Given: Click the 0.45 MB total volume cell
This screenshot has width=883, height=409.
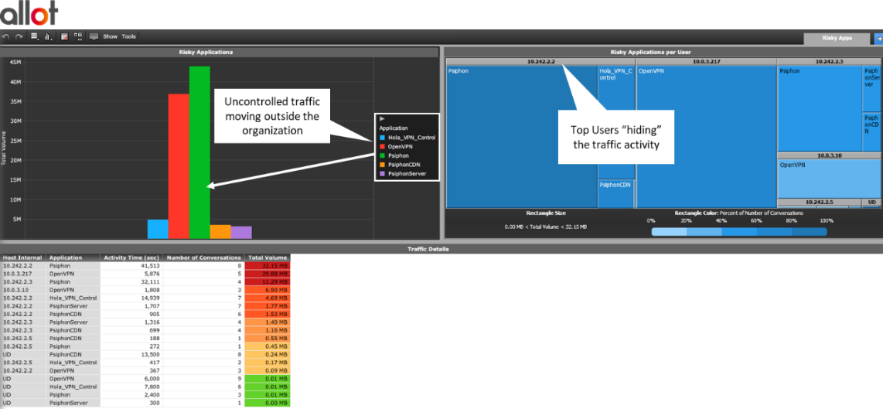Looking at the screenshot, I should click(x=268, y=346).
